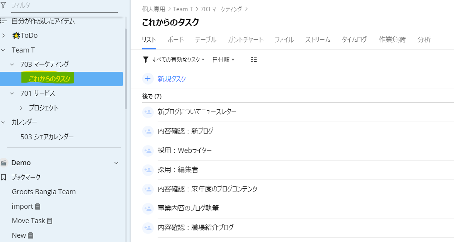Click the filter funnel icon in sidebar
This screenshot has width=454, height=242.
pyautogui.click(x=3, y=5)
